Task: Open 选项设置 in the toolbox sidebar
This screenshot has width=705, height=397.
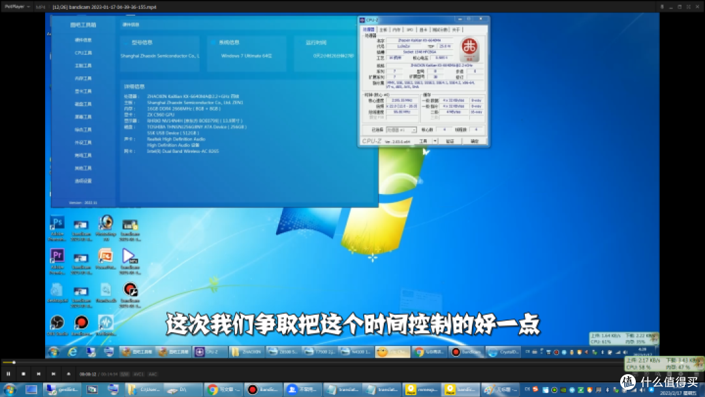Action: [83, 181]
